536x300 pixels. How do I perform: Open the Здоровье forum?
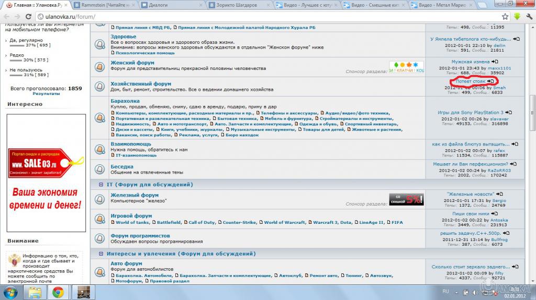click(x=124, y=37)
